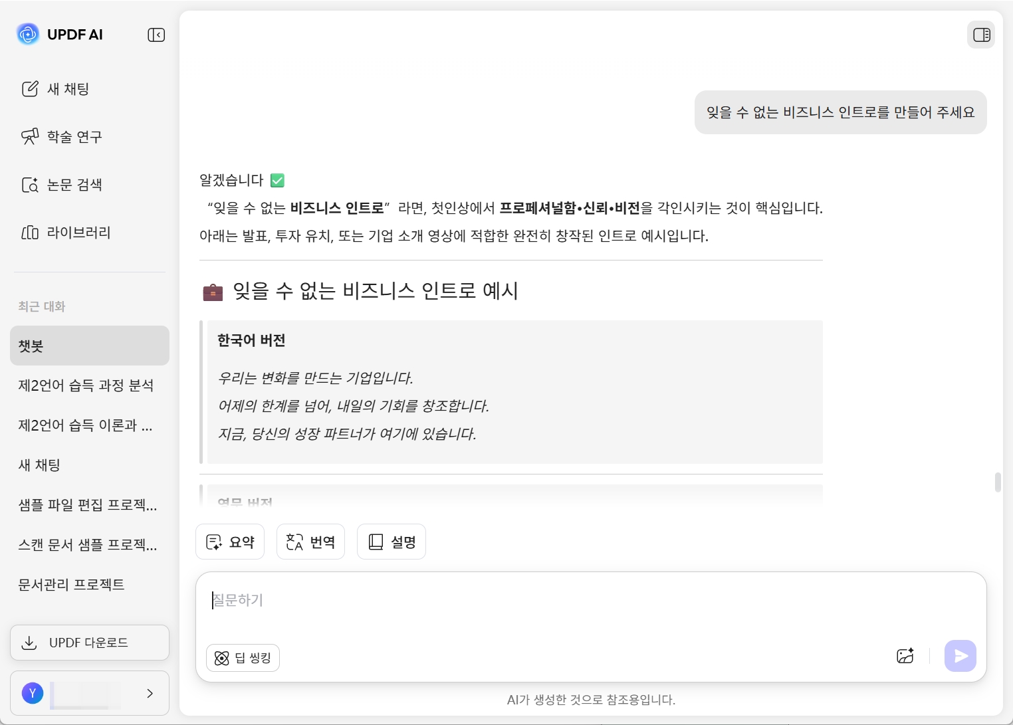The width and height of the screenshot is (1013, 725).
Task: Open 제2언어 습득 과정 분석 conversation
Action: pyautogui.click(x=86, y=385)
